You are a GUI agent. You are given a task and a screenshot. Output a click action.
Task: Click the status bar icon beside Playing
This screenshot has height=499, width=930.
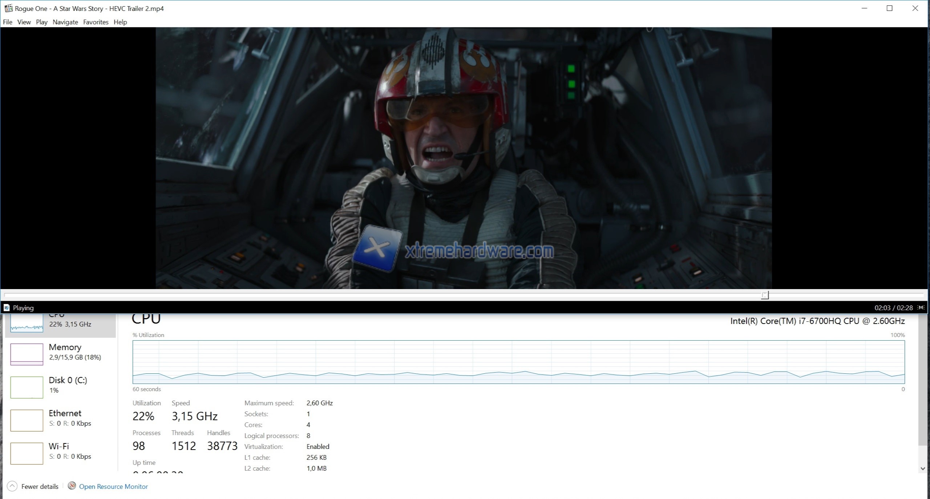(6, 308)
